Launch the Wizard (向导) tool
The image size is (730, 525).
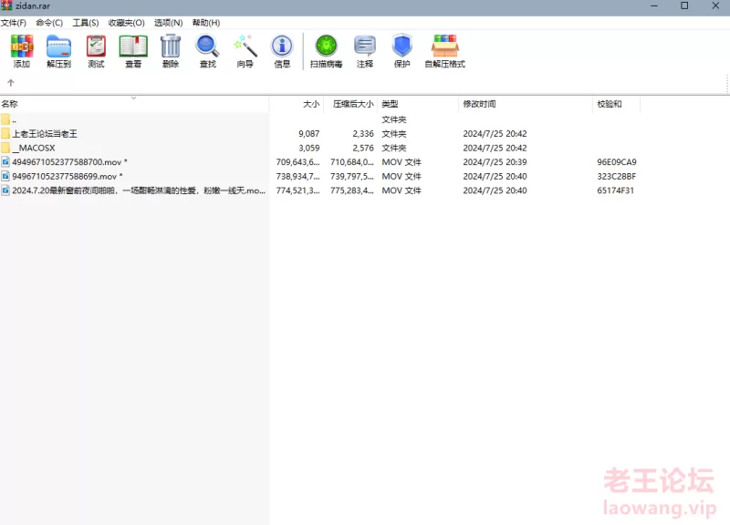pos(245,51)
